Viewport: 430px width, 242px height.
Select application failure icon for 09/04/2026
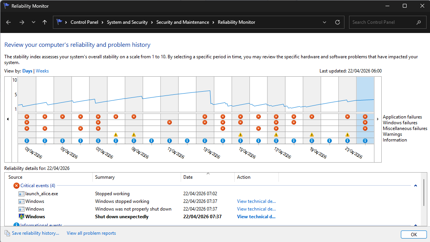pos(134,117)
